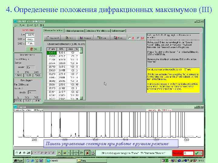Screen dimensions: 218x163
Task: Click the print icon right of the red X
Action: 93,153
